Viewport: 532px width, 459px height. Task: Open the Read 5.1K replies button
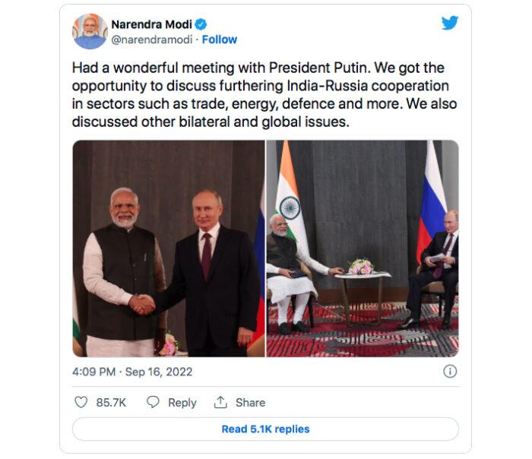point(265,429)
